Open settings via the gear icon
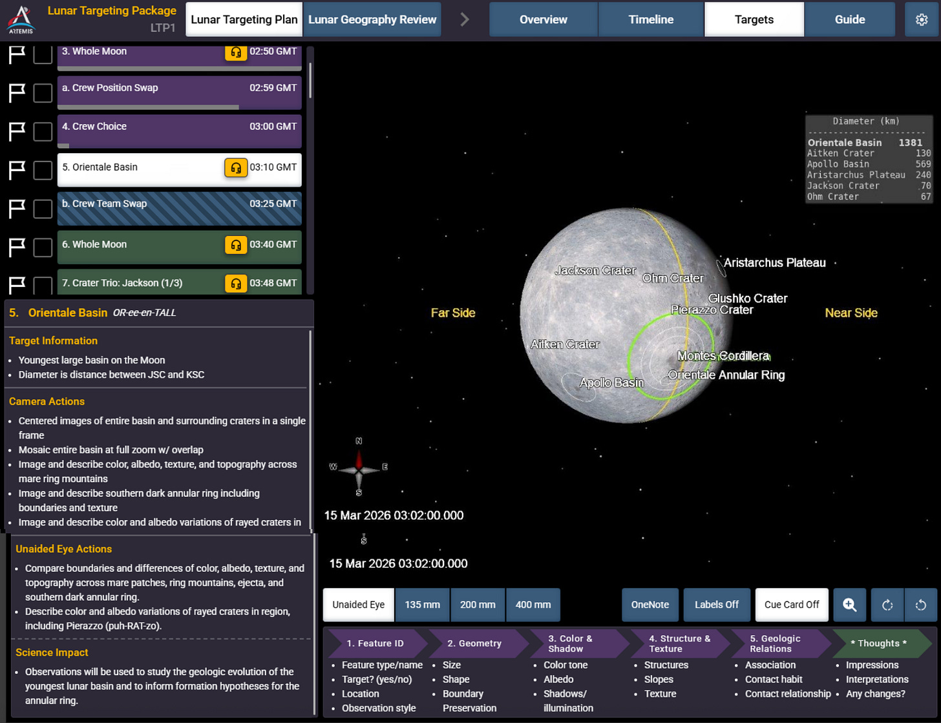941x723 pixels. [x=922, y=19]
